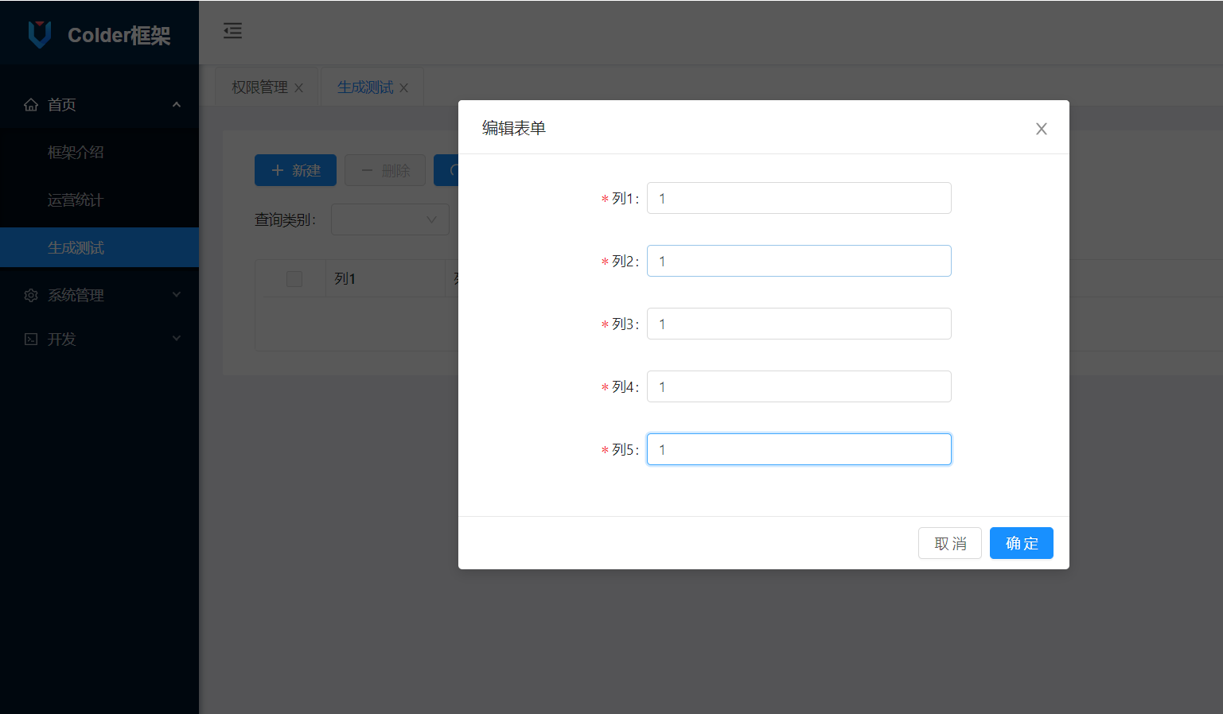Click the home icon beside 首页

(31, 104)
